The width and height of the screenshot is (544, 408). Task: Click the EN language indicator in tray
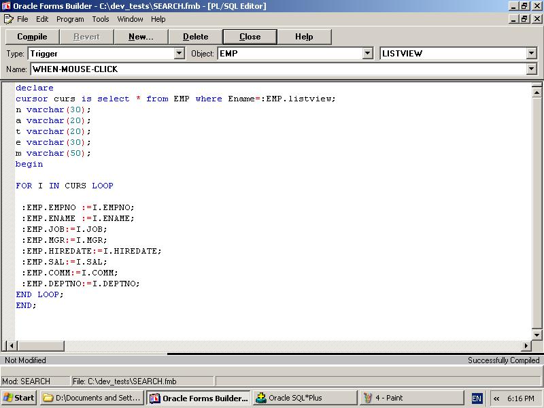point(477,398)
